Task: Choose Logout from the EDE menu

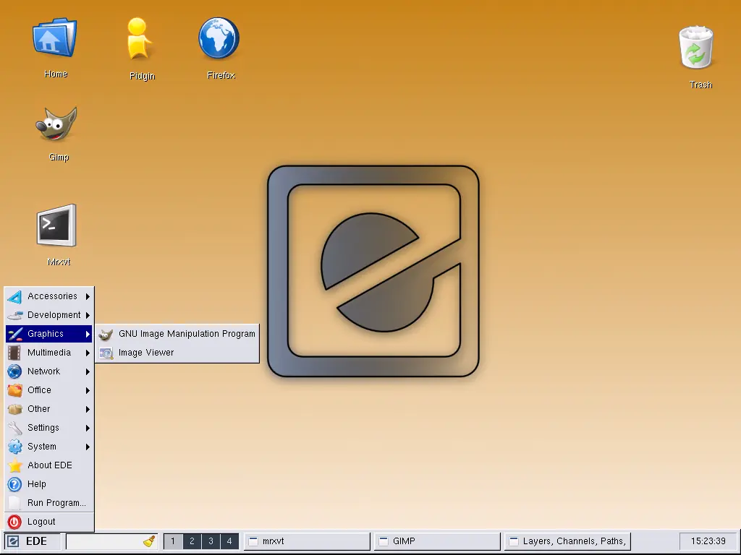Action: pyautogui.click(x=48, y=522)
